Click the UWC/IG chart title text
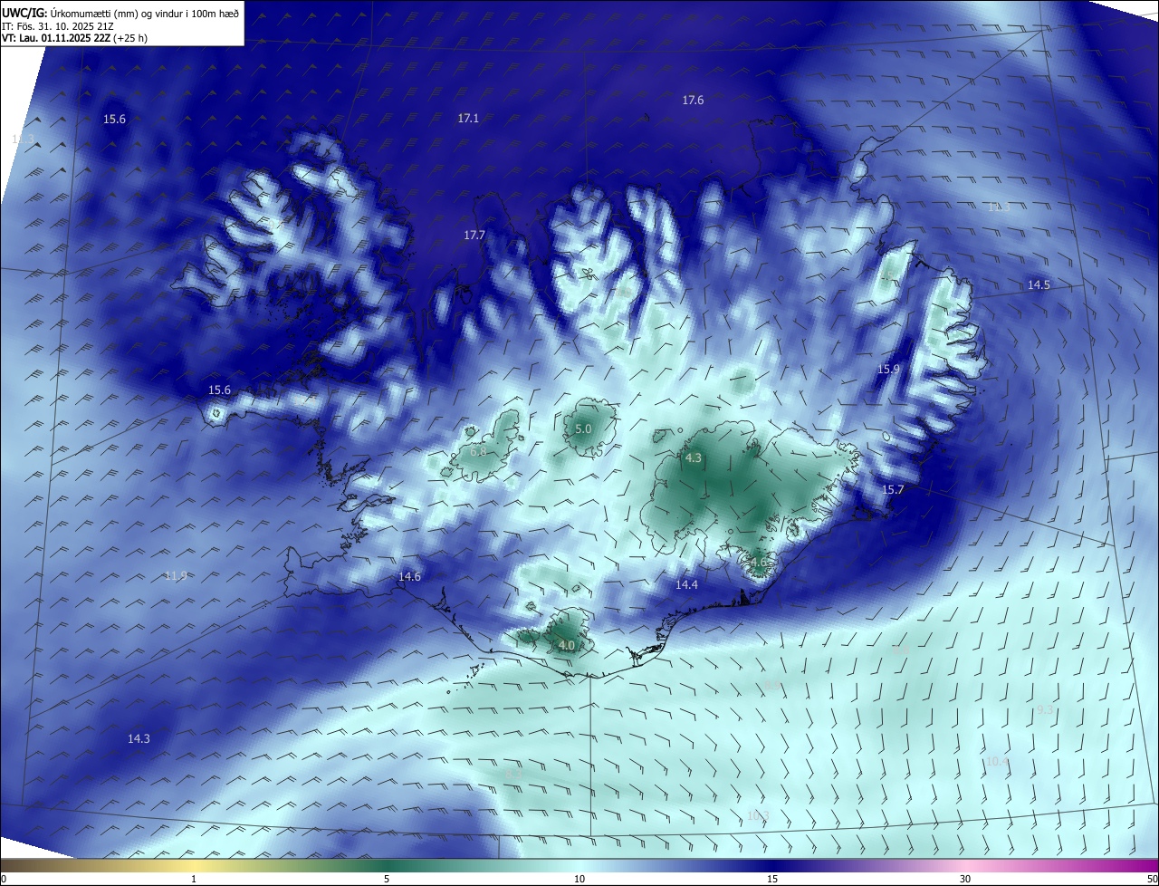This screenshot has width=1159, height=886. (x=120, y=12)
